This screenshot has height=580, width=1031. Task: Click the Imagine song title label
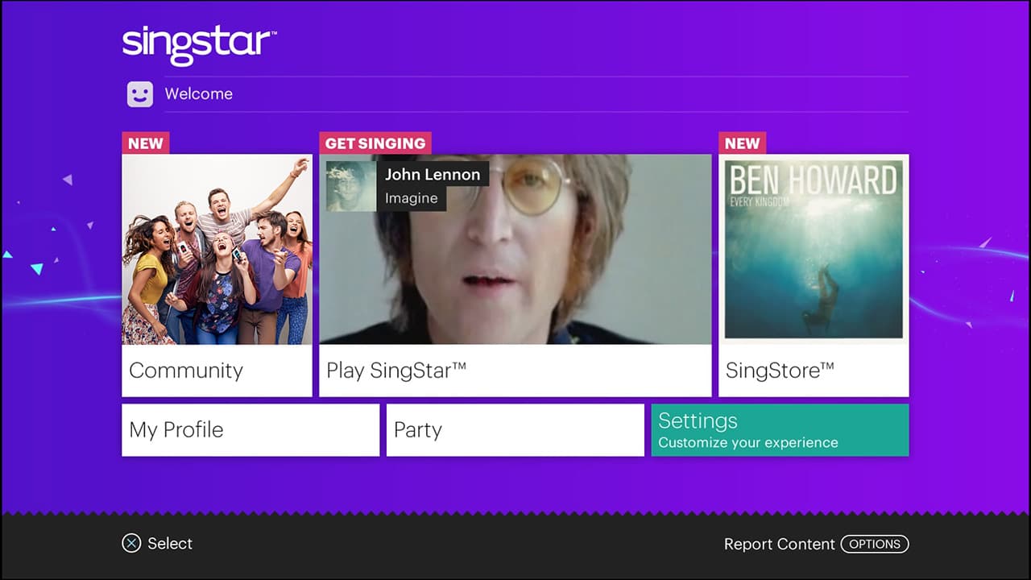point(412,198)
